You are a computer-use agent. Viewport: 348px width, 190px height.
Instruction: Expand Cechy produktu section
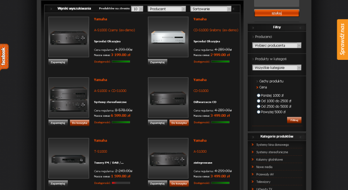click(271, 81)
